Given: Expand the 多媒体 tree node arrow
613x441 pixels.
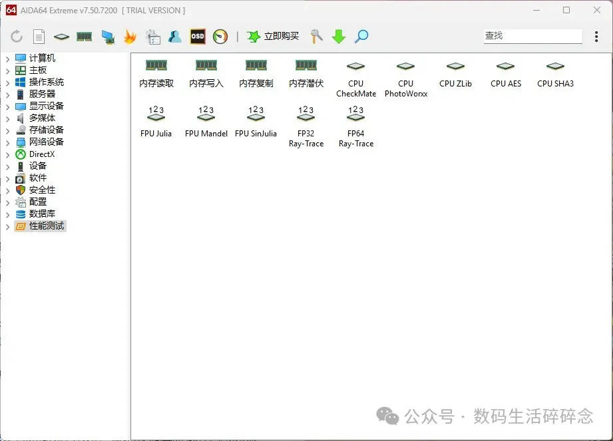Looking at the screenshot, I should click(7, 119).
